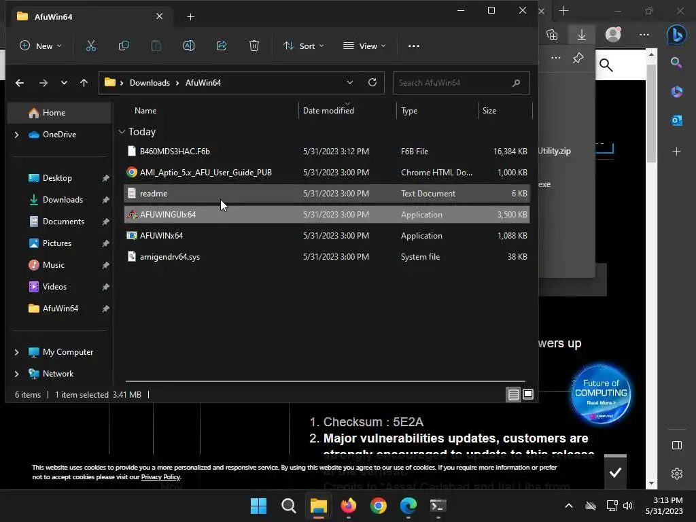This screenshot has width=696, height=522.
Task: Switch to details view layout icon
Action: (514, 394)
